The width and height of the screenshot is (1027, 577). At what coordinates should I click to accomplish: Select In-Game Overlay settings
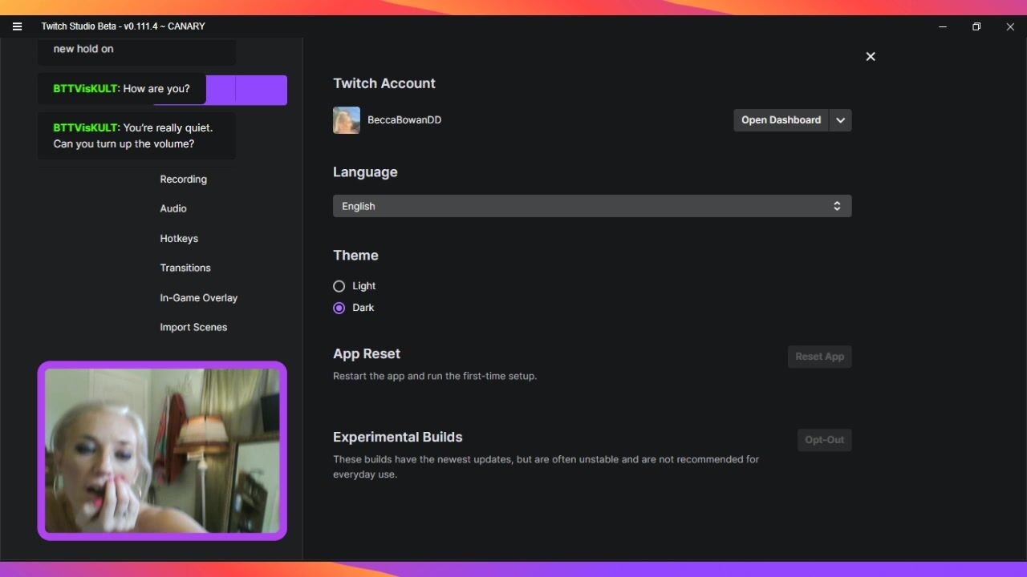tap(198, 298)
